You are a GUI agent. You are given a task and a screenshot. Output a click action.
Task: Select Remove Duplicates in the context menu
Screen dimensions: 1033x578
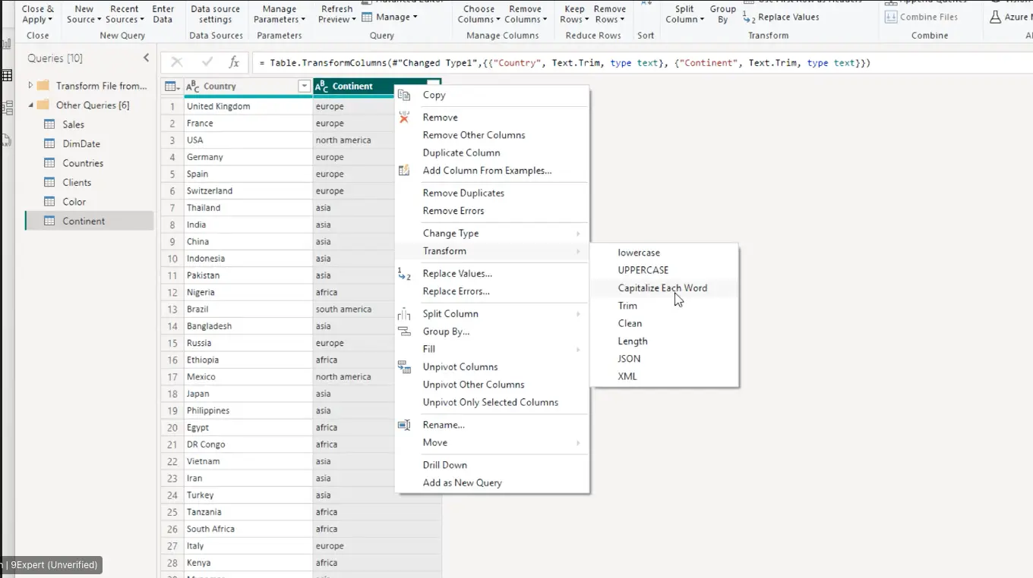click(463, 193)
